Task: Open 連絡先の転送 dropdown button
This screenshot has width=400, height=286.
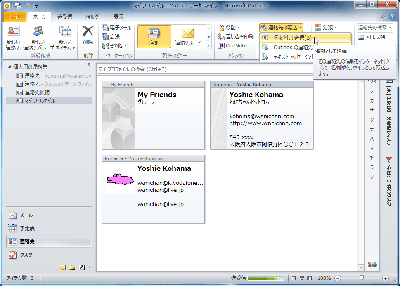Action: 281,27
